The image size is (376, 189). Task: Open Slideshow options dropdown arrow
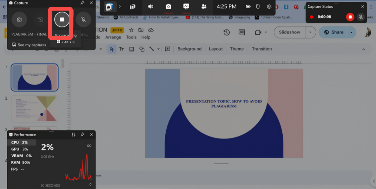pyautogui.click(x=310, y=32)
